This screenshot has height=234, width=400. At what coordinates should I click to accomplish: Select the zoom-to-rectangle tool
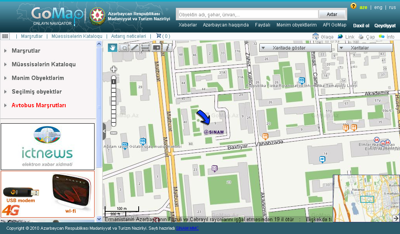click(x=123, y=48)
